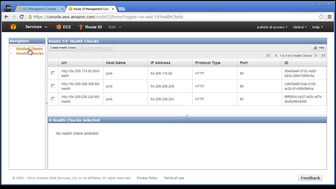The height and width of the screenshot is (189, 336).
Task: Click the IP Address column header
Action: point(170,63)
